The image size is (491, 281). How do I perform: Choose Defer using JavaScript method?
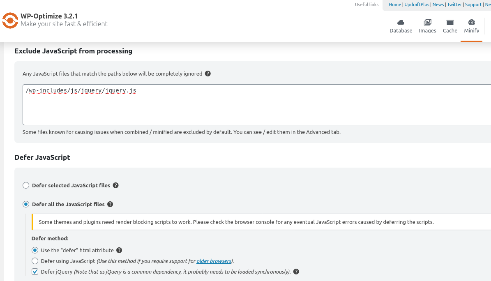click(35, 261)
